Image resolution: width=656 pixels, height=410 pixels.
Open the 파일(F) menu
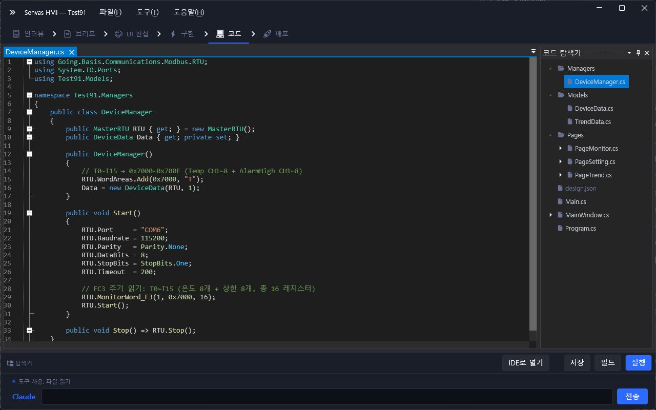point(110,12)
